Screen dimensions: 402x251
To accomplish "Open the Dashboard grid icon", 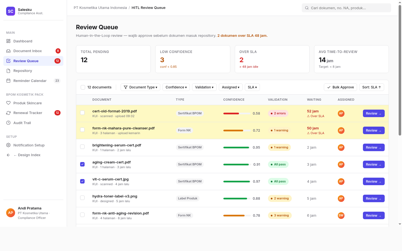I will pyautogui.click(x=8, y=41).
